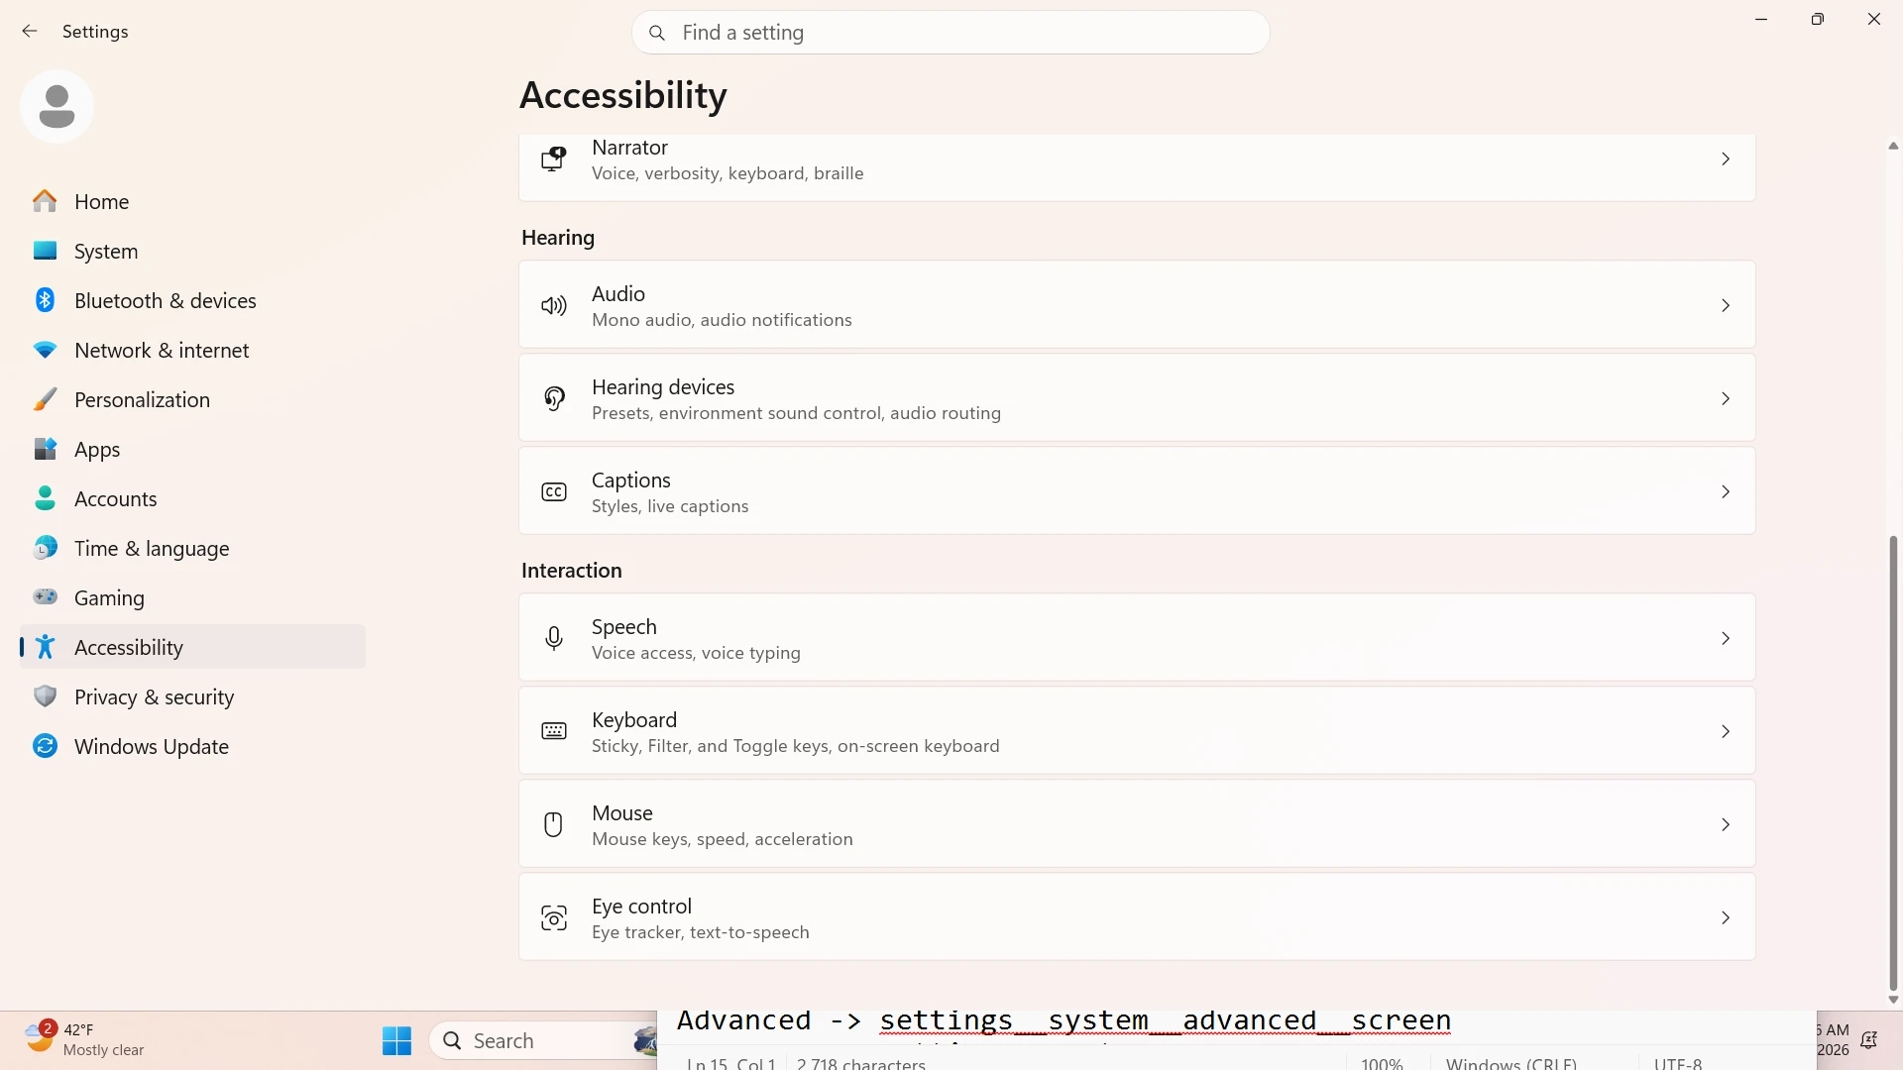1903x1070 pixels.
Task: Click the Home house icon in sidebar
Action: 45,201
